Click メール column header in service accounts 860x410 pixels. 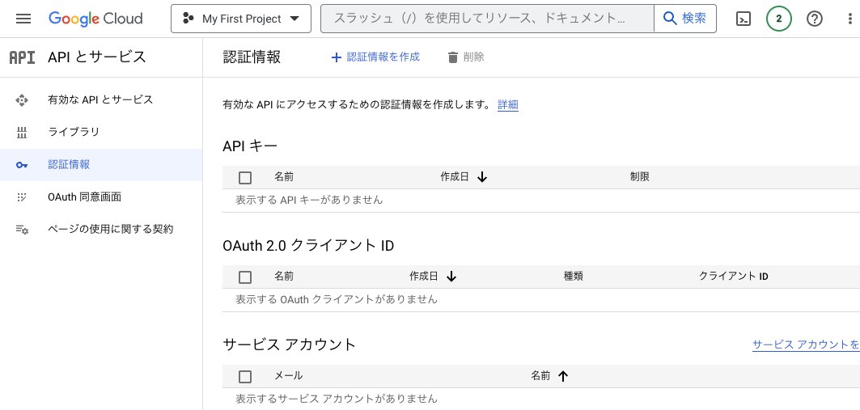click(x=289, y=376)
